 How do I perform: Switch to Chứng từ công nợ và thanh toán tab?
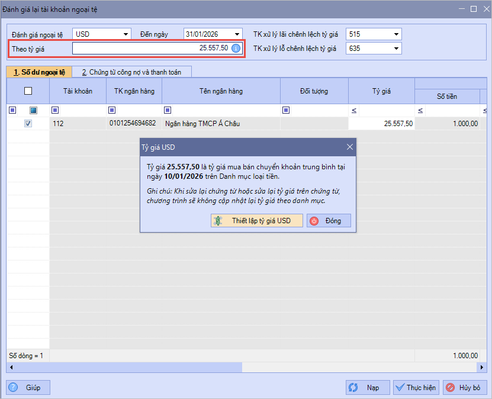click(x=131, y=72)
